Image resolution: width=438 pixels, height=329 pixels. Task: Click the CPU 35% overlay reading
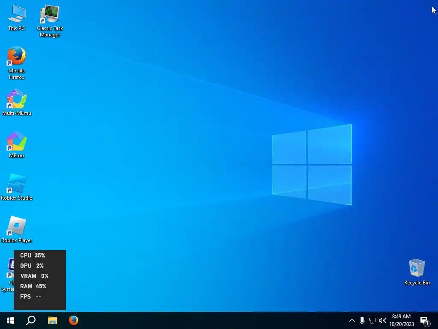[x=33, y=255]
